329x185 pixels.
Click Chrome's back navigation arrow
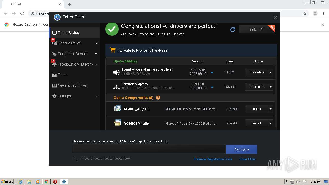point(6,13)
